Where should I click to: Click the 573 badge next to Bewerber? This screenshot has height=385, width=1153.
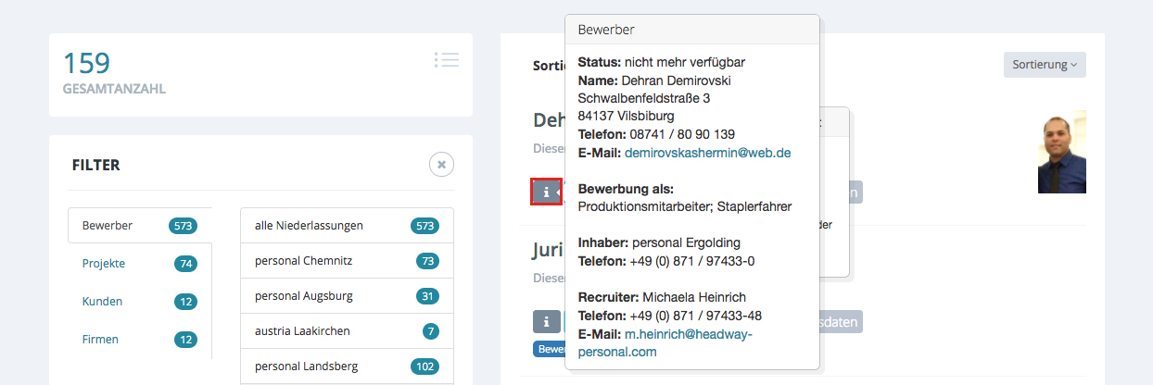coord(183,226)
